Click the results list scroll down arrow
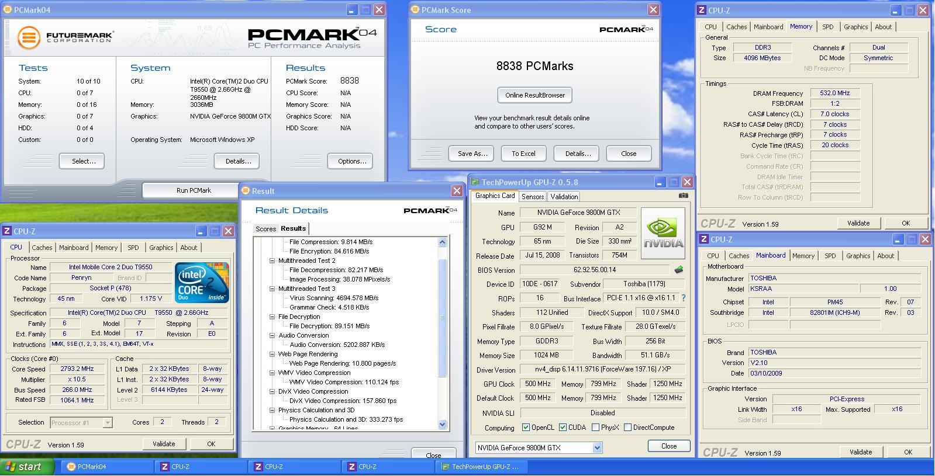 (442, 425)
